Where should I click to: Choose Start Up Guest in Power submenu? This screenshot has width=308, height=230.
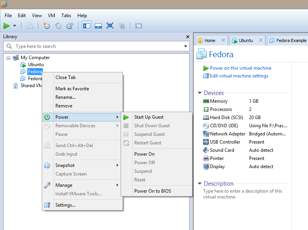tap(157, 117)
